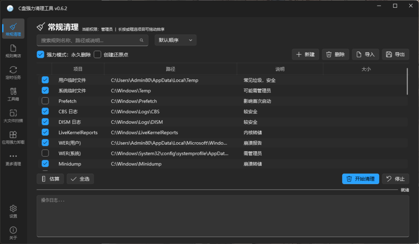Viewport: 419px width, 244px height.
Task: Check the Prefetch row checkbox
Action: [x=45, y=101]
